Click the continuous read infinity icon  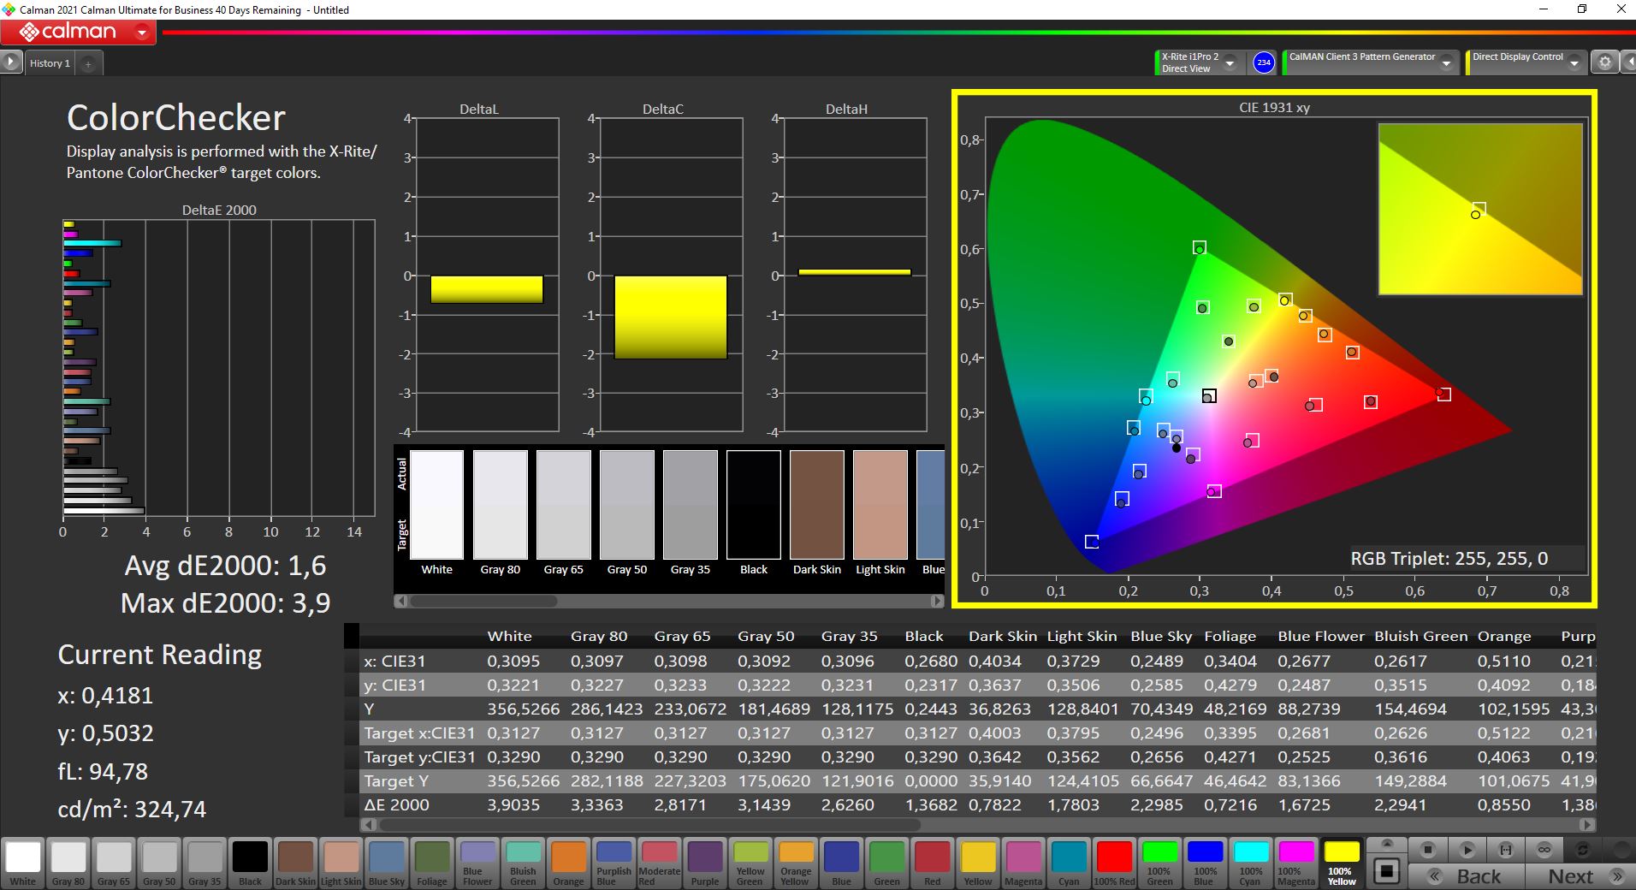pyautogui.click(x=1544, y=850)
